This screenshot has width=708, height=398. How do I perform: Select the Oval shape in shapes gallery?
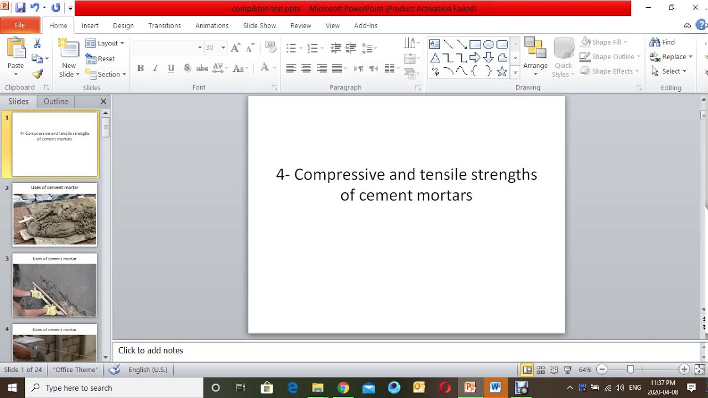(488, 44)
